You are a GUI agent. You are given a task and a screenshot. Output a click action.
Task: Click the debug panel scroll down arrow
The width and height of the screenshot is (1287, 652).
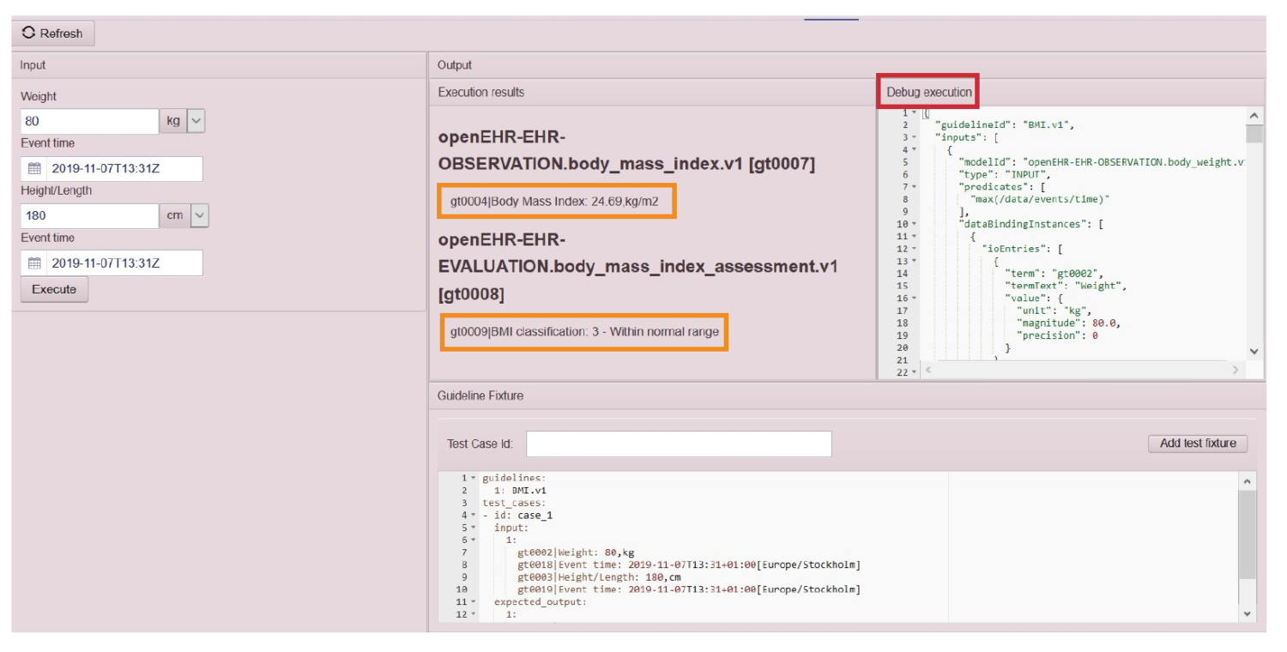pos(1254,351)
